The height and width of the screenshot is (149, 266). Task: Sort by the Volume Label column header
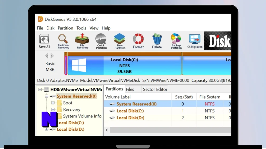point(138,97)
